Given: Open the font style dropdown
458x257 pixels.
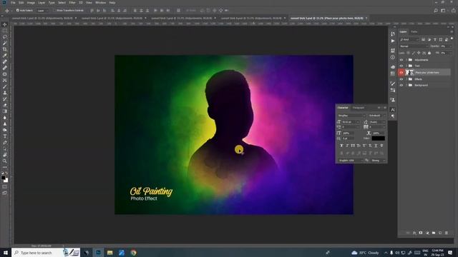Looking at the screenshot, I should pyautogui.click(x=377, y=116).
